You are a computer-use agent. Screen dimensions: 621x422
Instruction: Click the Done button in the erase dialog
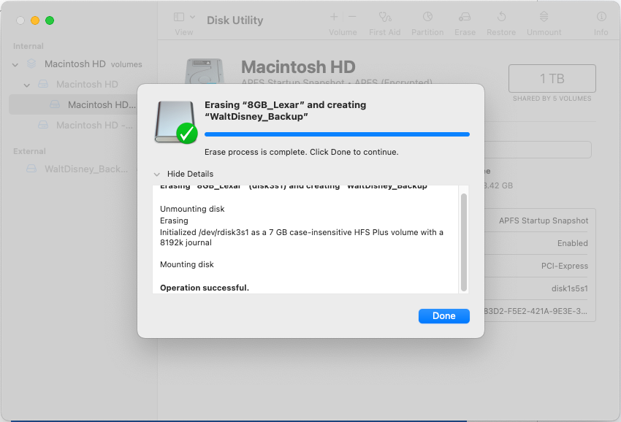point(444,316)
